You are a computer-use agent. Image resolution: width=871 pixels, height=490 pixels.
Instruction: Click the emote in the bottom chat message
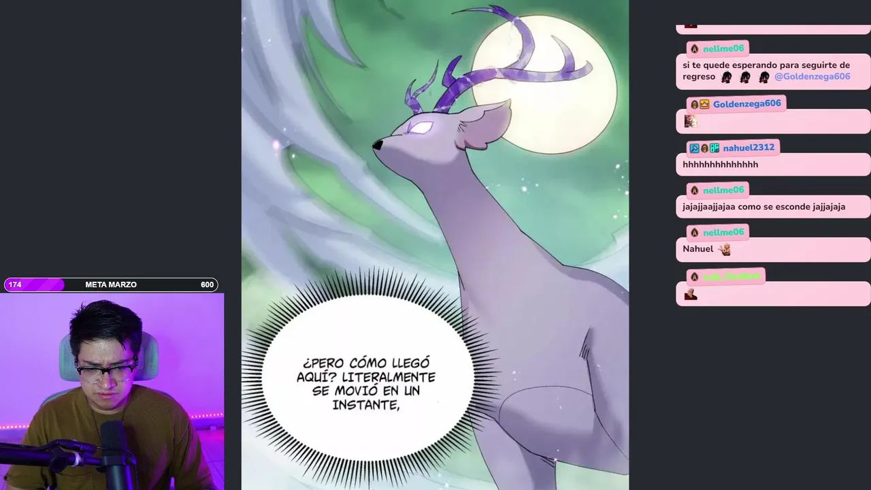691,294
